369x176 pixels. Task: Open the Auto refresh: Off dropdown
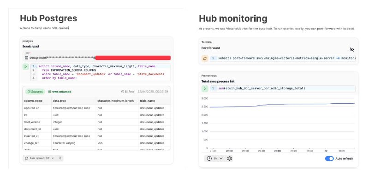click(40, 158)
